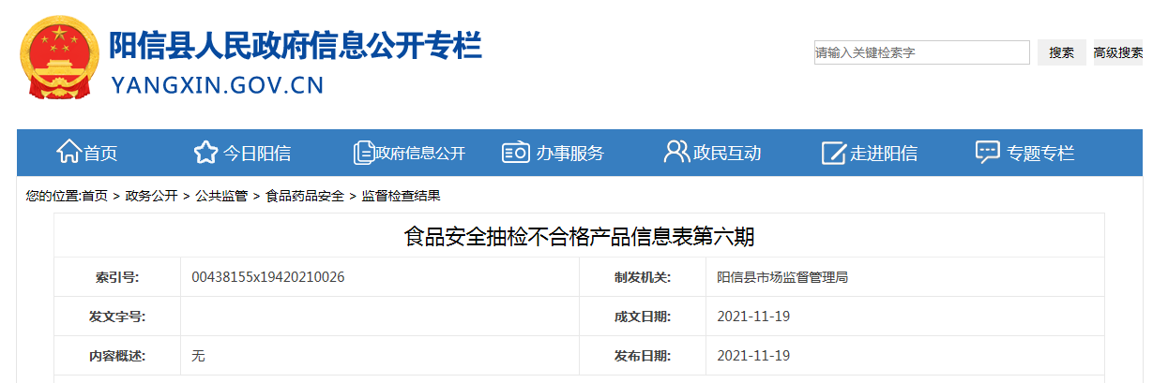This screenshot has width=1153, height=383.
Task: Click the people icon for 政民互动
Action: (676, 152)
